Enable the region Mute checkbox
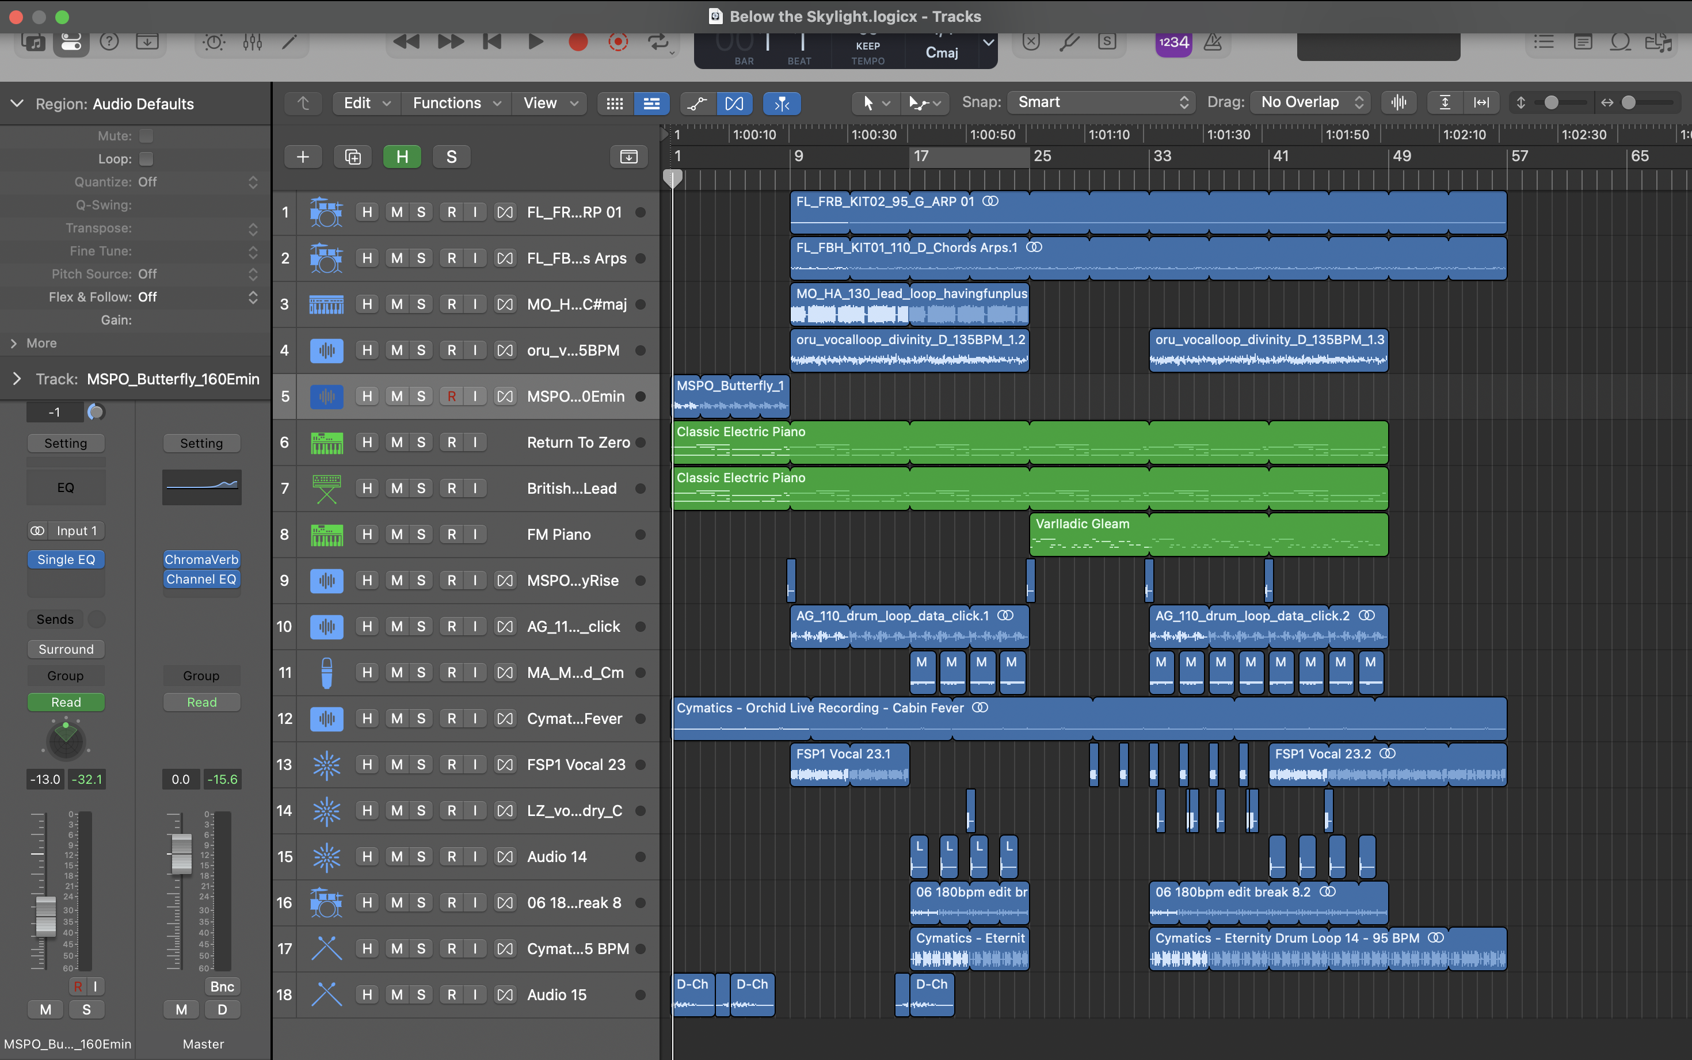This screenshot has height=1060, width=1692. coord(146,136)
